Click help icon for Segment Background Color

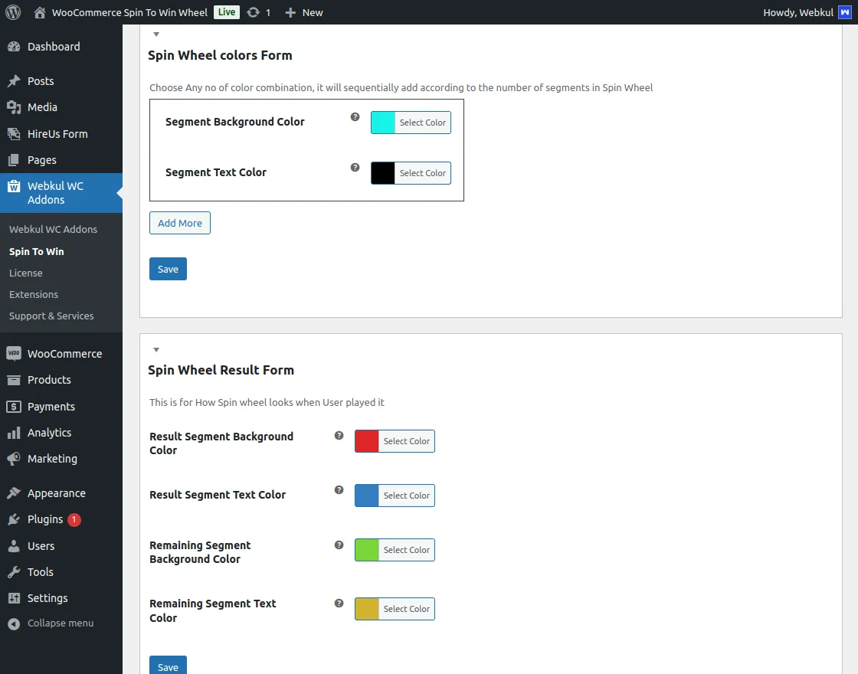[x=355, y=116]
